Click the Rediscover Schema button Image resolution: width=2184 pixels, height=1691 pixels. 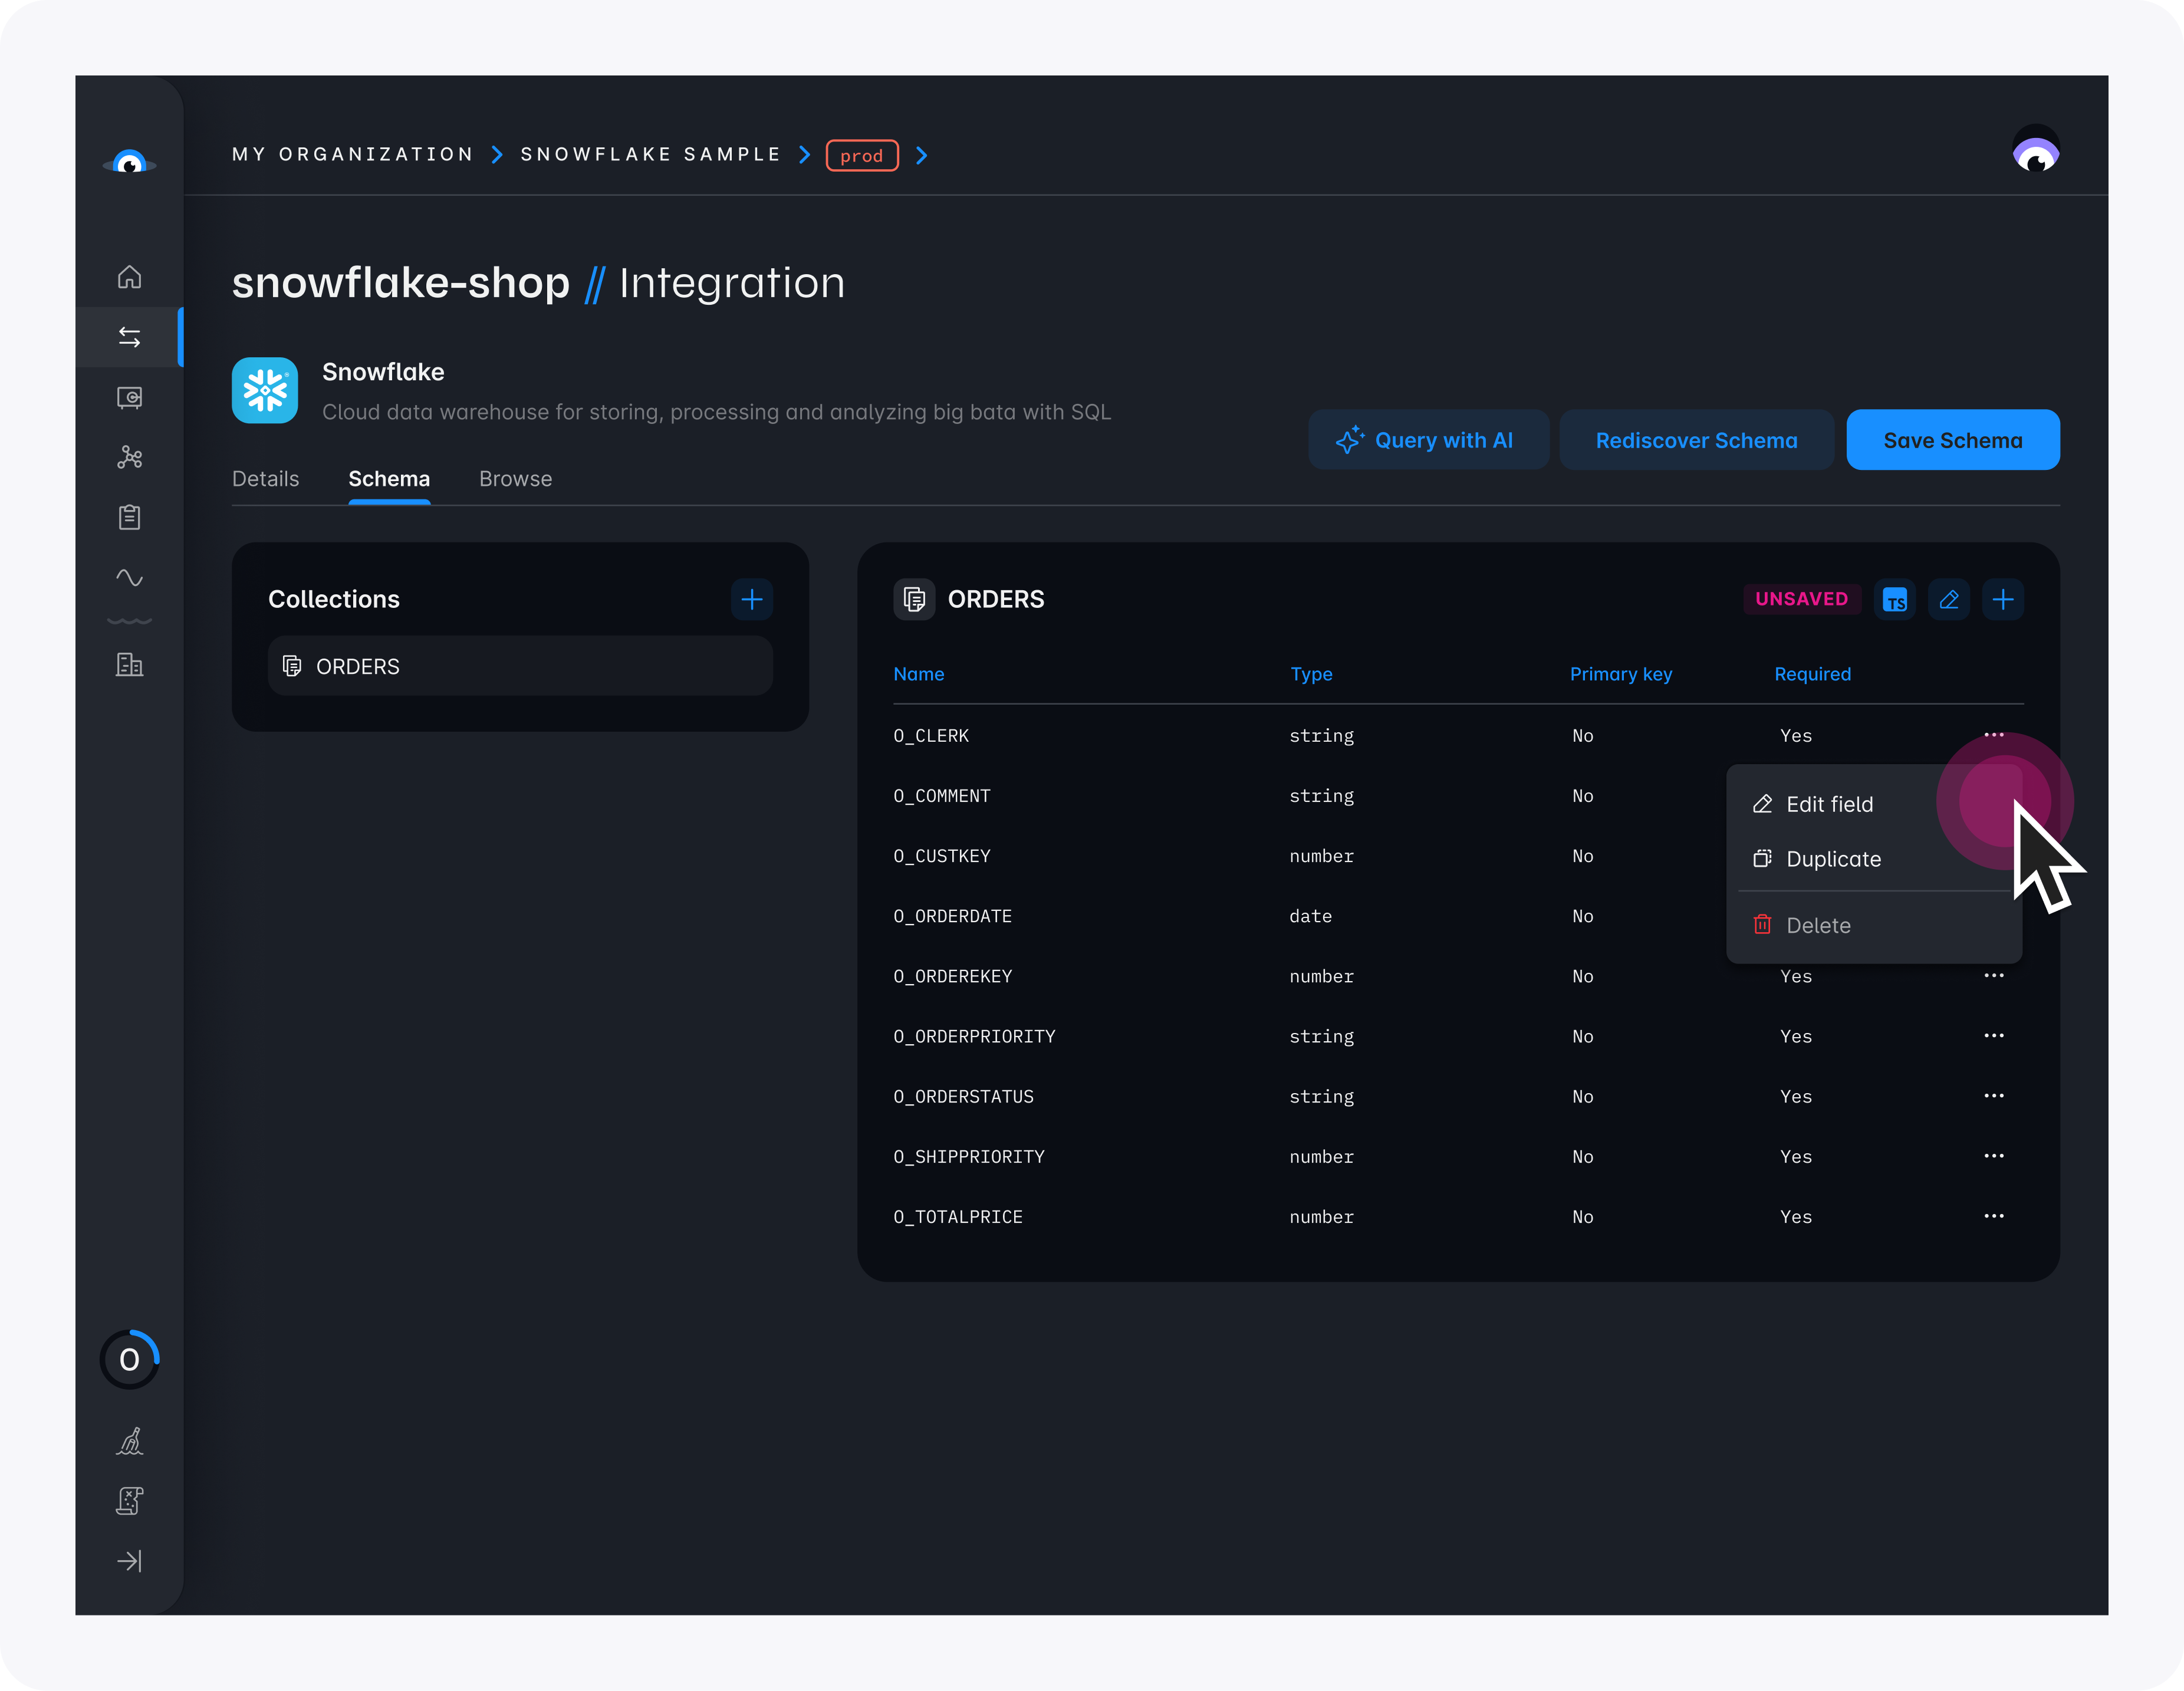1696,440
